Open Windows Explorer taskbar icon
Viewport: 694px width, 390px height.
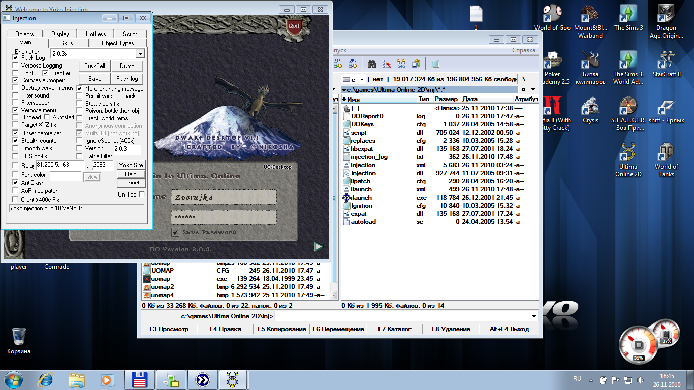click(x=77, y=379)
